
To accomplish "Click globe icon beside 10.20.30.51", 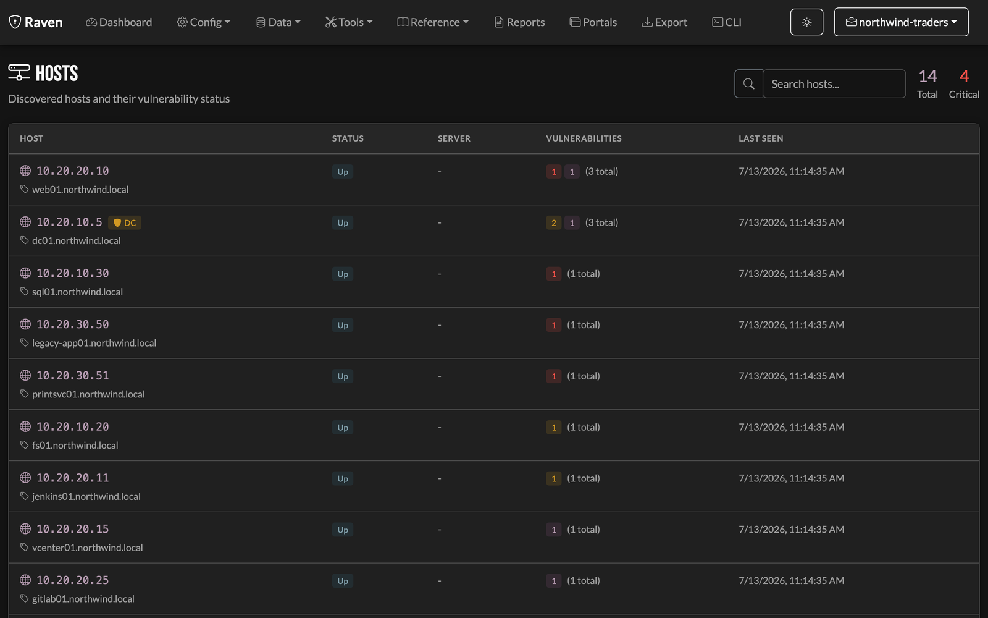I will [x=25, y=375].
